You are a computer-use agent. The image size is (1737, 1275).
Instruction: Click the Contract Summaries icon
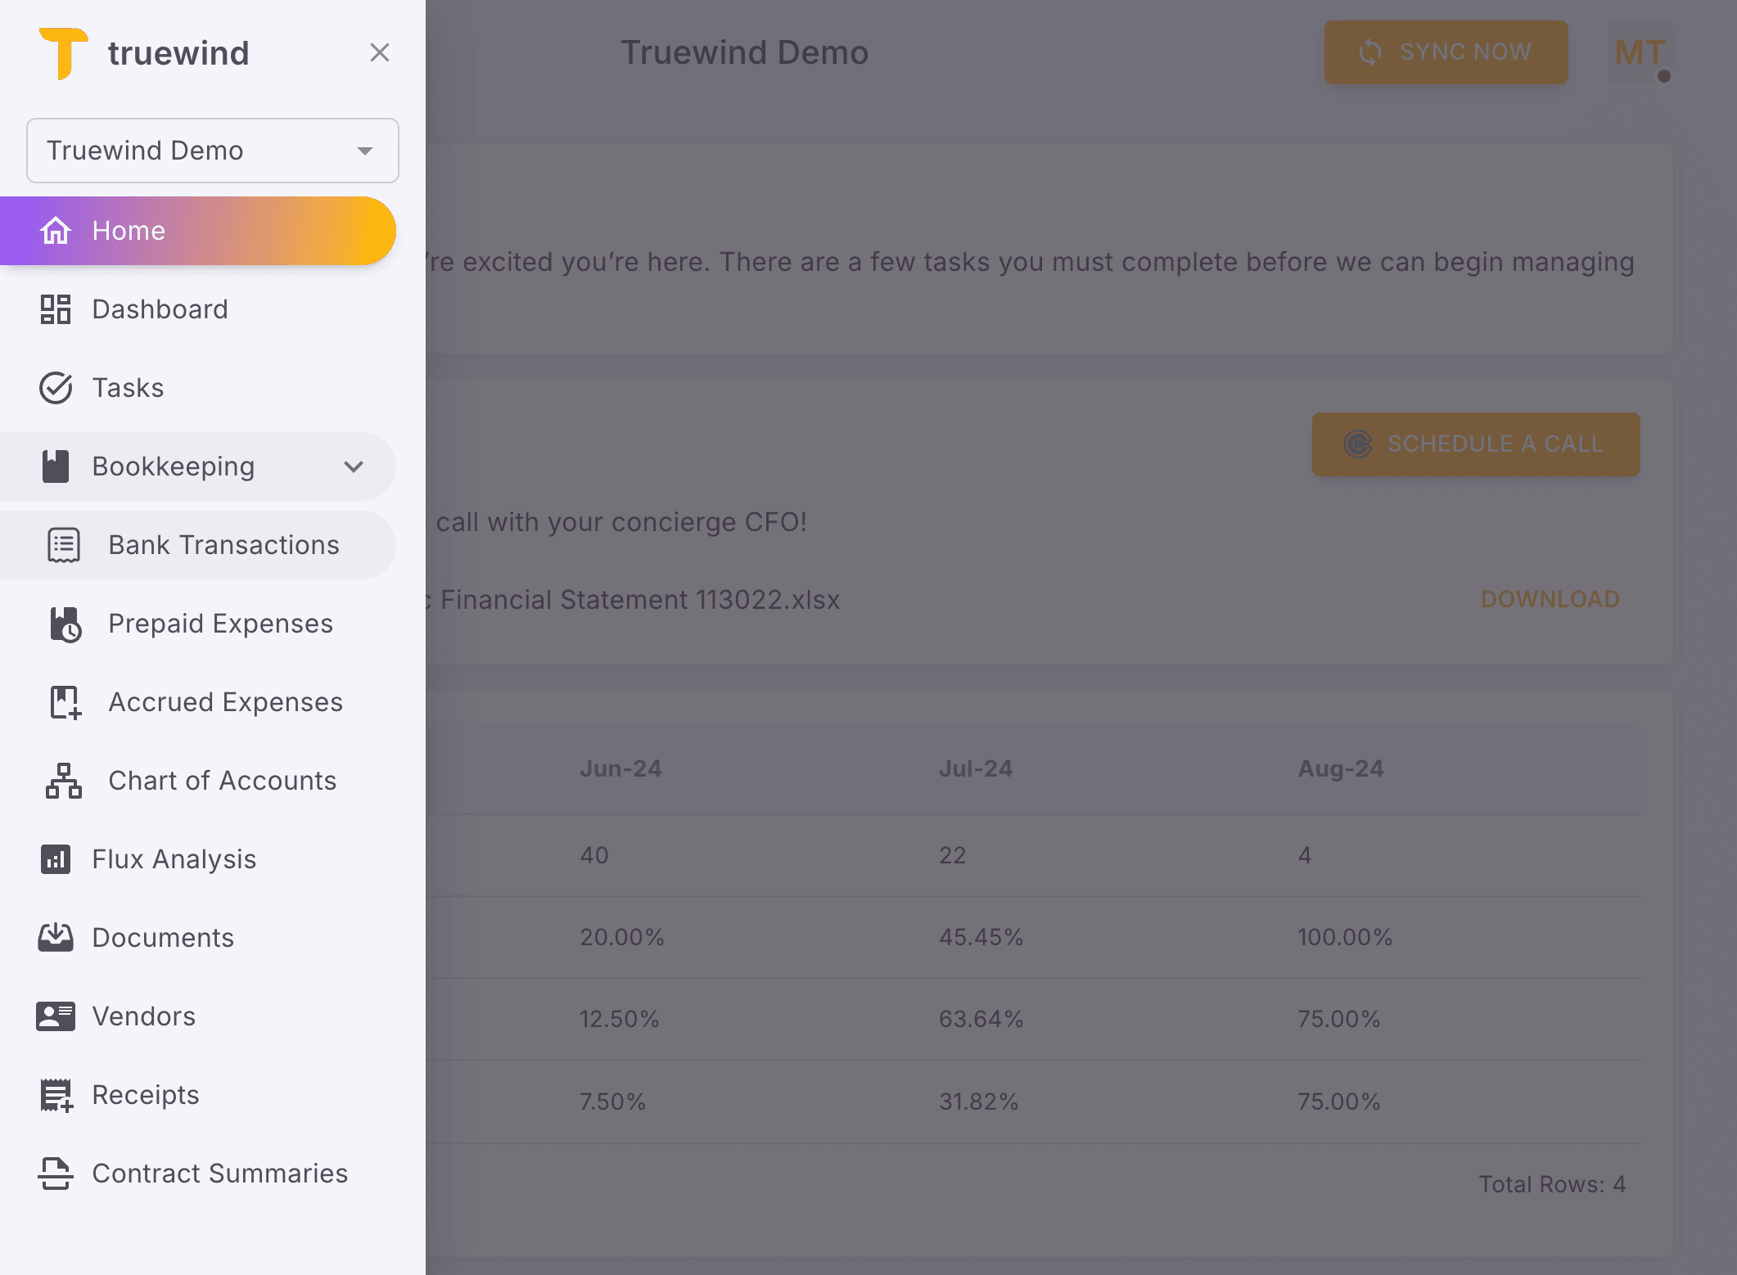tap(56, 1173)
